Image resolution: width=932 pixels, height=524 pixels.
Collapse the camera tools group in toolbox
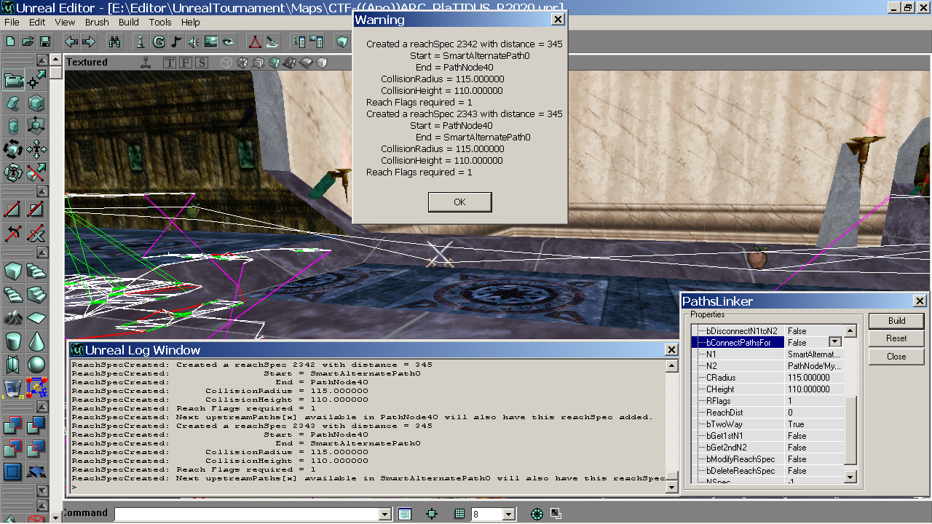tap(43, 60)
